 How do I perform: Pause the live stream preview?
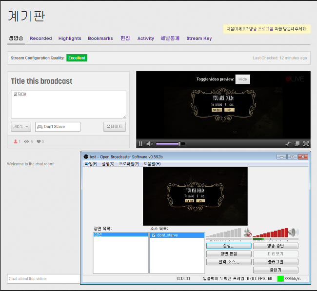tap(141, 144)
